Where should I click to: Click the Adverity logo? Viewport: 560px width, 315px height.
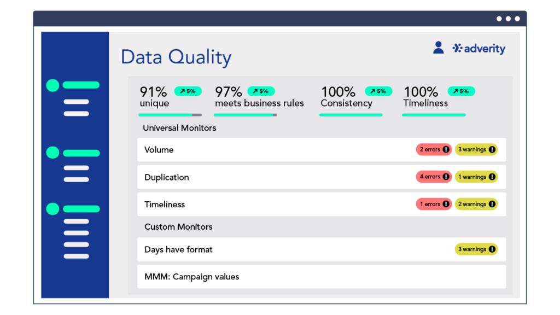479,49
